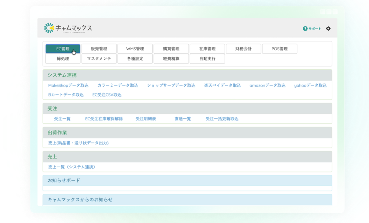Click the お知らせボード header
The width and height of the screenshot is (369, 223).
click(x=187, y=180)
